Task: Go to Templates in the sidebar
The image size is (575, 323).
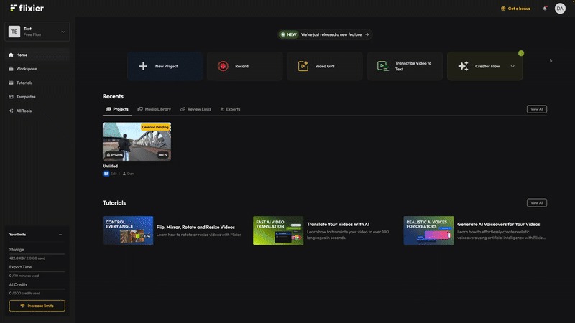Action: coord(26,97)
